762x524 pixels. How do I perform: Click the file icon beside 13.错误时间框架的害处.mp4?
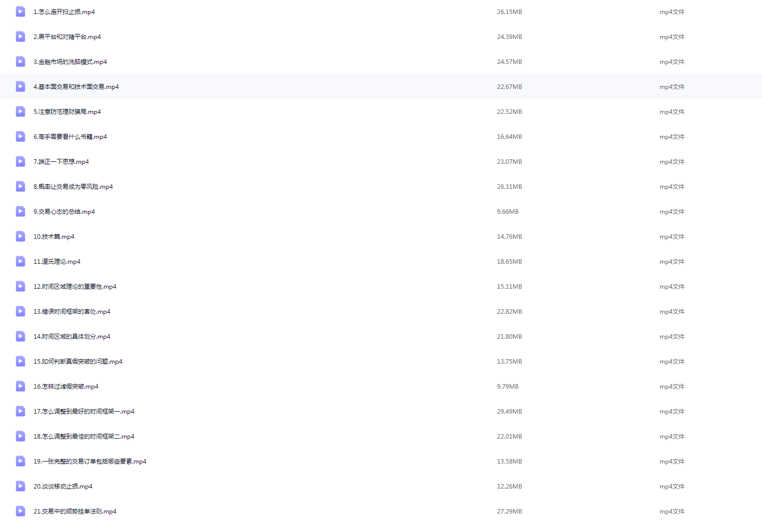coord(20,311)
